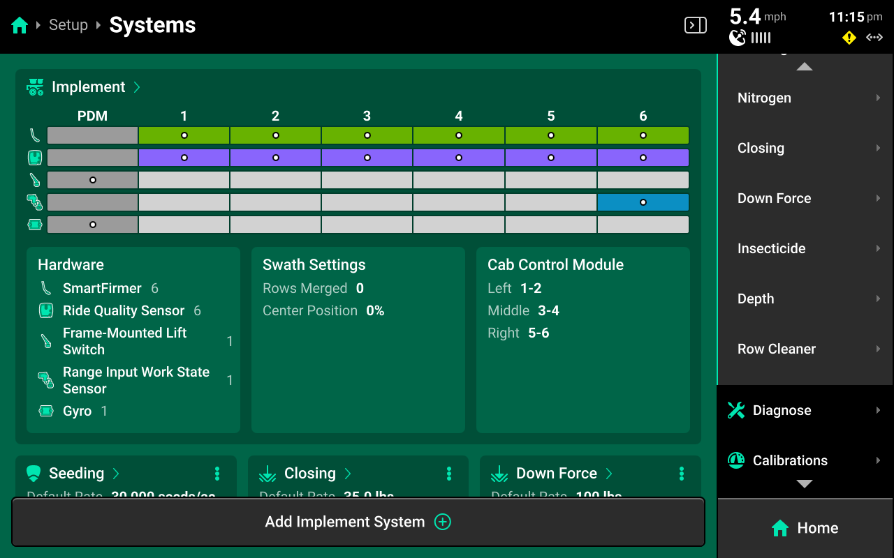The height and width of the screenshot is (558, 894).
Task: Click the Range Input Work State Sensor icon
Action: coord(46,380)
